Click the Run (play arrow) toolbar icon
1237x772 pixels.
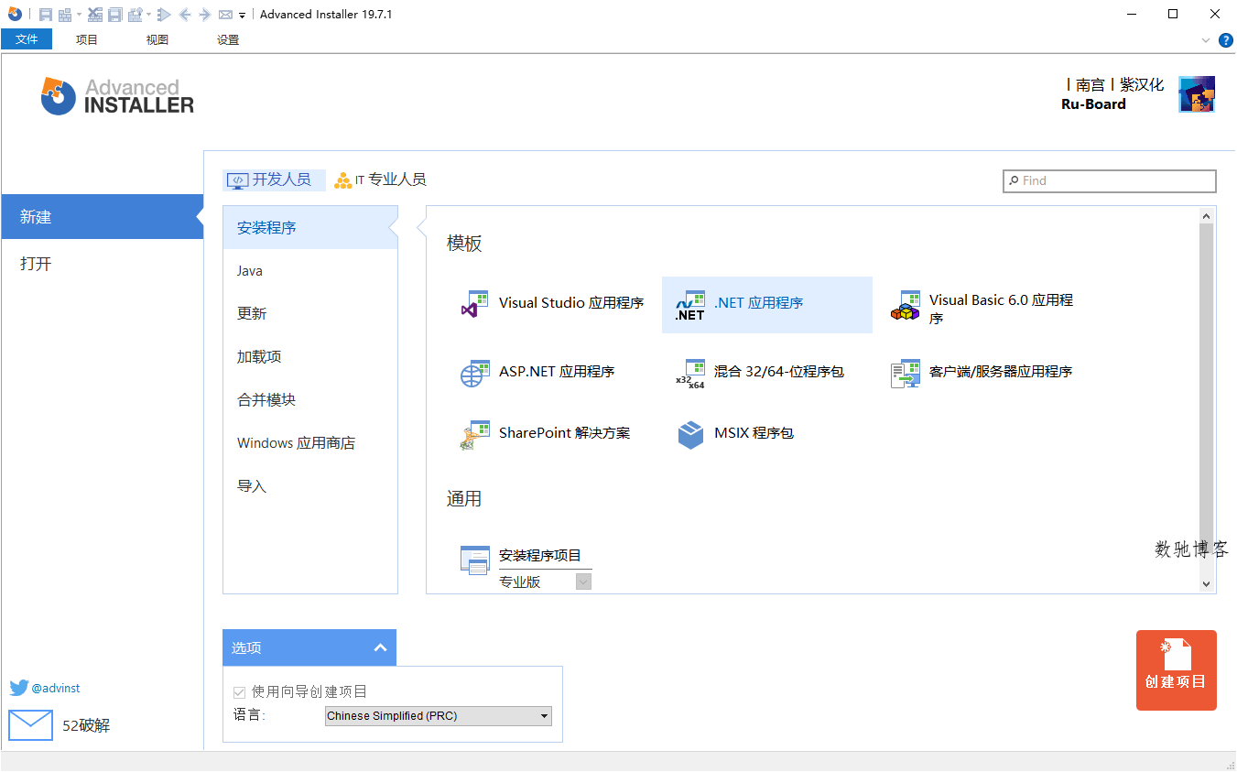(x=164, y=15)
